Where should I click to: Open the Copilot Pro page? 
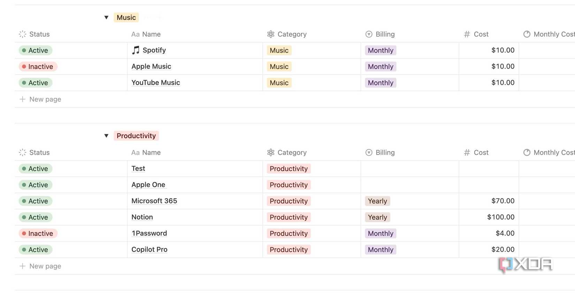pos(149,250)
